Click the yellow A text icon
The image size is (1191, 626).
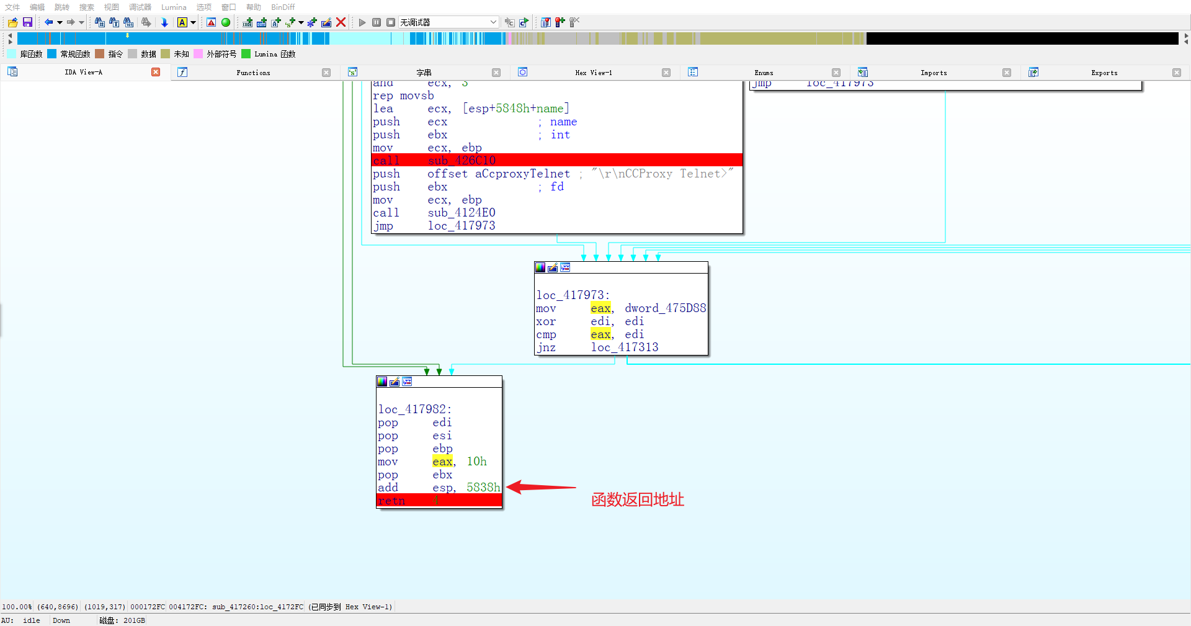[182, 22]
